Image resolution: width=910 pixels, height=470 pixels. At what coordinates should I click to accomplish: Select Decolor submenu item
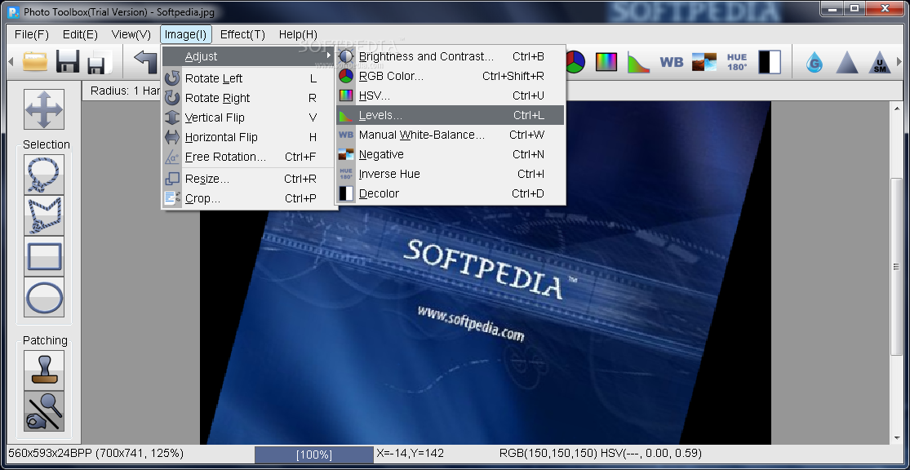pos(451,194)
